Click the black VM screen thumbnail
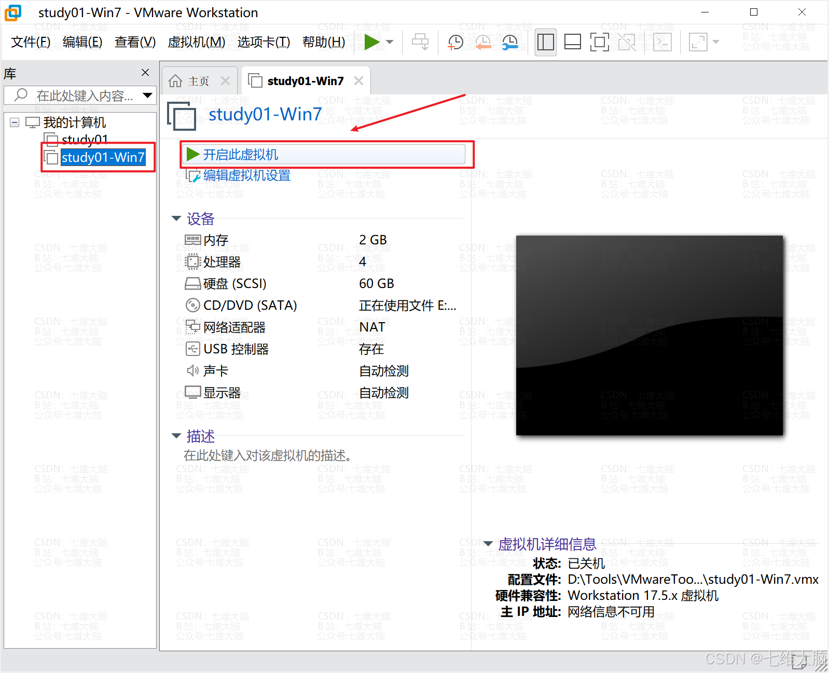This screenshot has height=673, width=829. coord(649,335)
